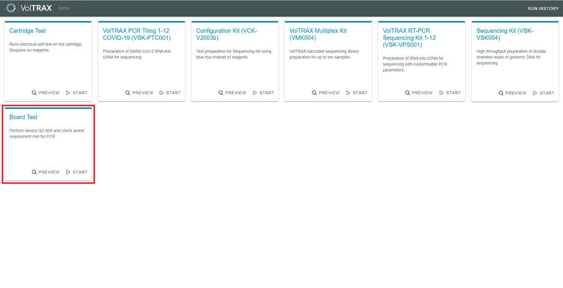Viewport: 563px width, 288px height.
Task: Click the version number 0.21.0
Action: 64,8
